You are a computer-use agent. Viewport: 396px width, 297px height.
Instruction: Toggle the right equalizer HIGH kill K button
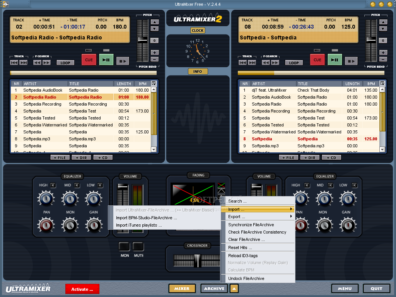click(307, 185)
